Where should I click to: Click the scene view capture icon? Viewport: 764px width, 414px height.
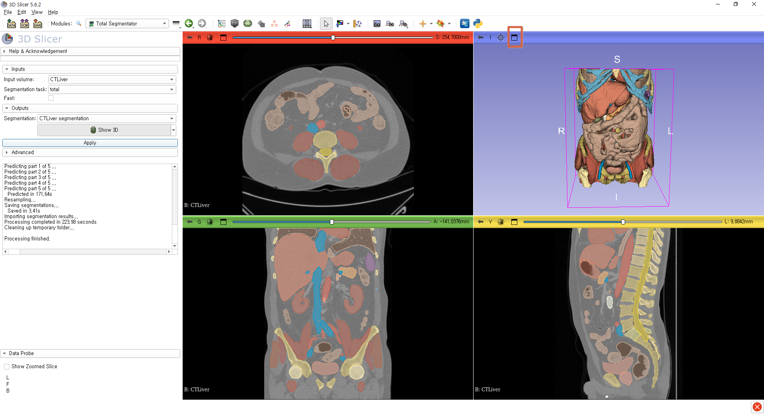tap(390, 24)
